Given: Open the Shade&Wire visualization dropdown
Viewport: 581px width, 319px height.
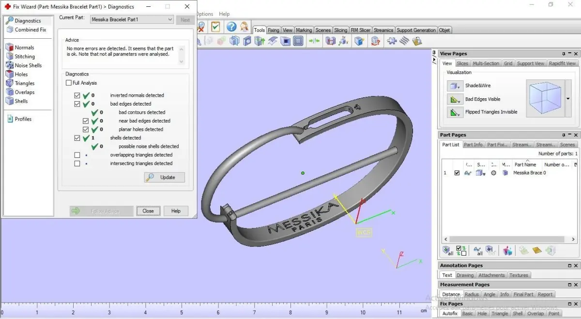Looking at the screenshot, I should pos(454,86).
